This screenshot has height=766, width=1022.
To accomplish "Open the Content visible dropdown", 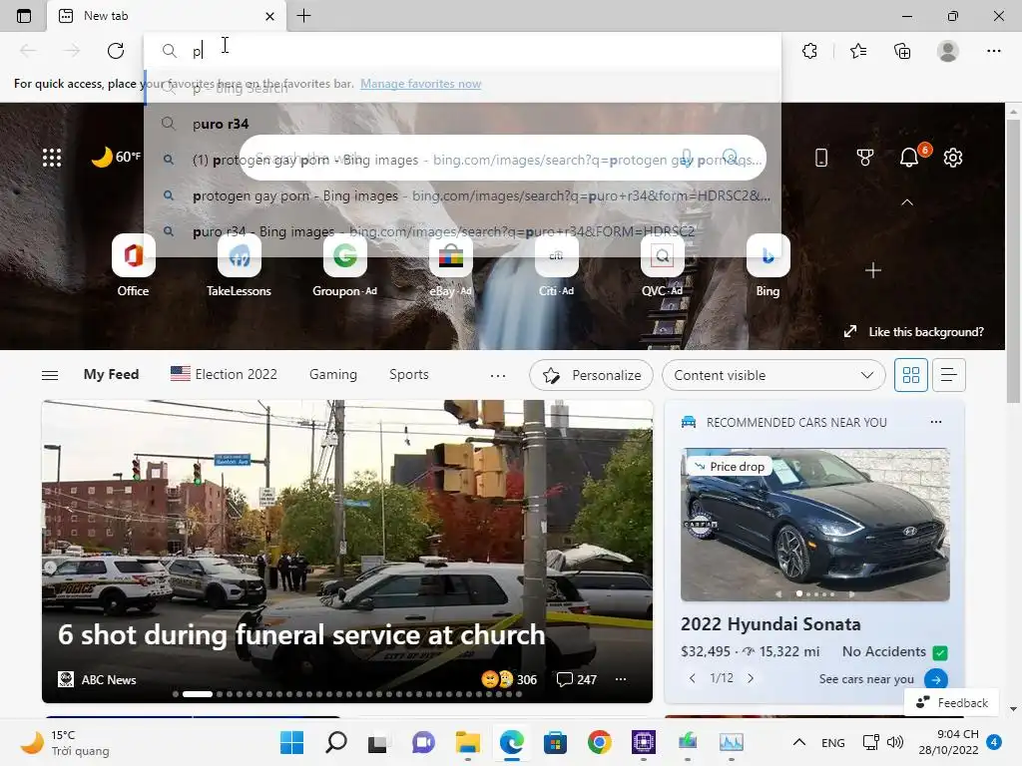I will 773,375.
